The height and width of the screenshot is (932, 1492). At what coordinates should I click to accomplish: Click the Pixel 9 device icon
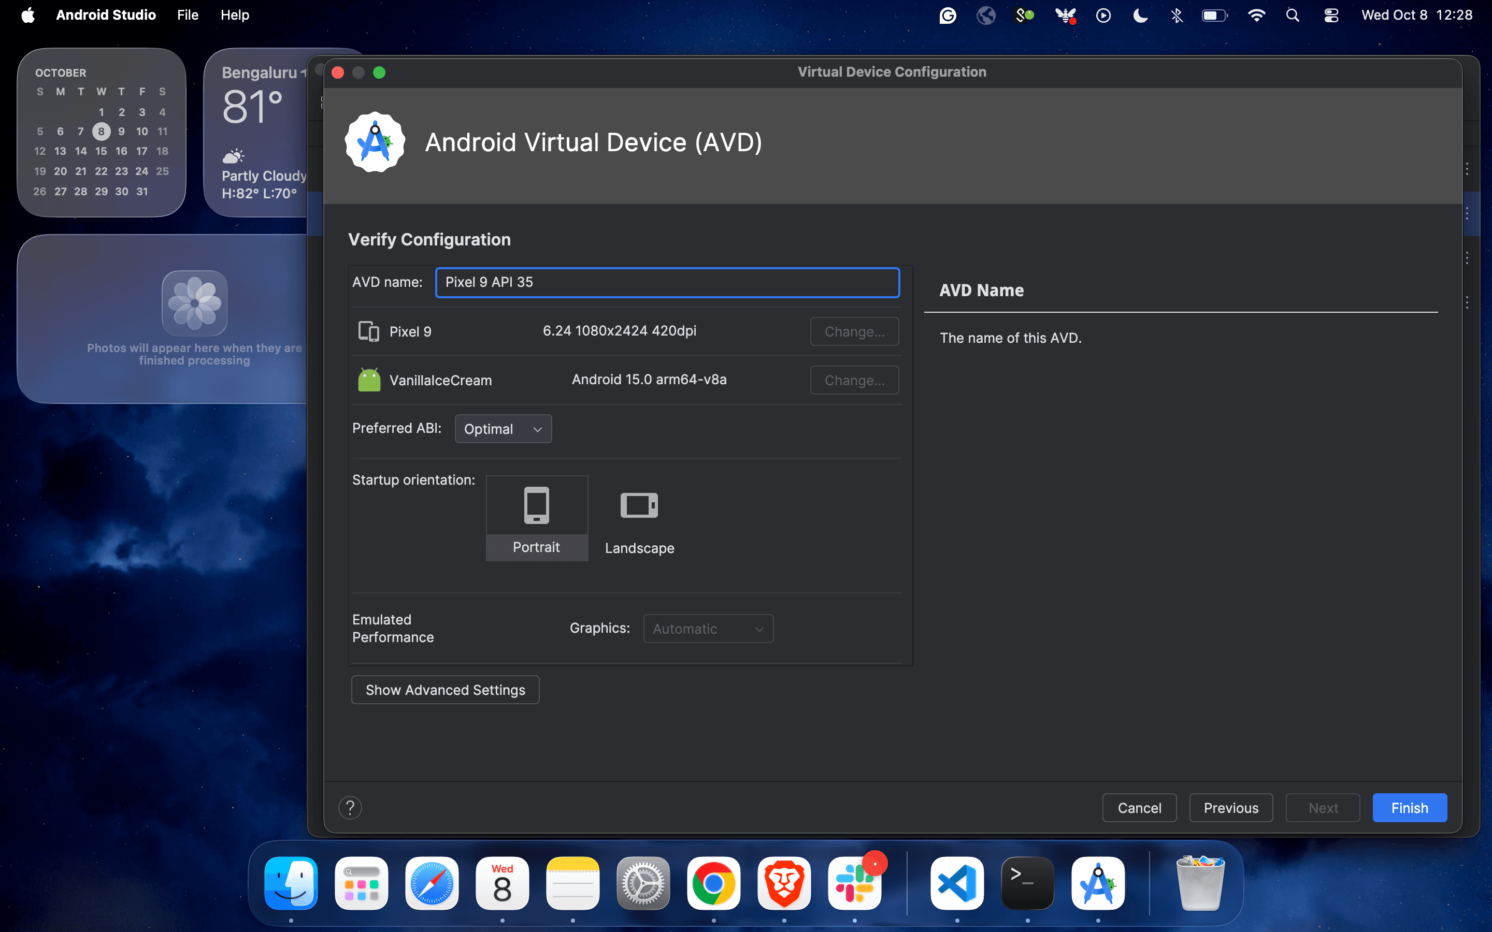click(x=369, y=331)
